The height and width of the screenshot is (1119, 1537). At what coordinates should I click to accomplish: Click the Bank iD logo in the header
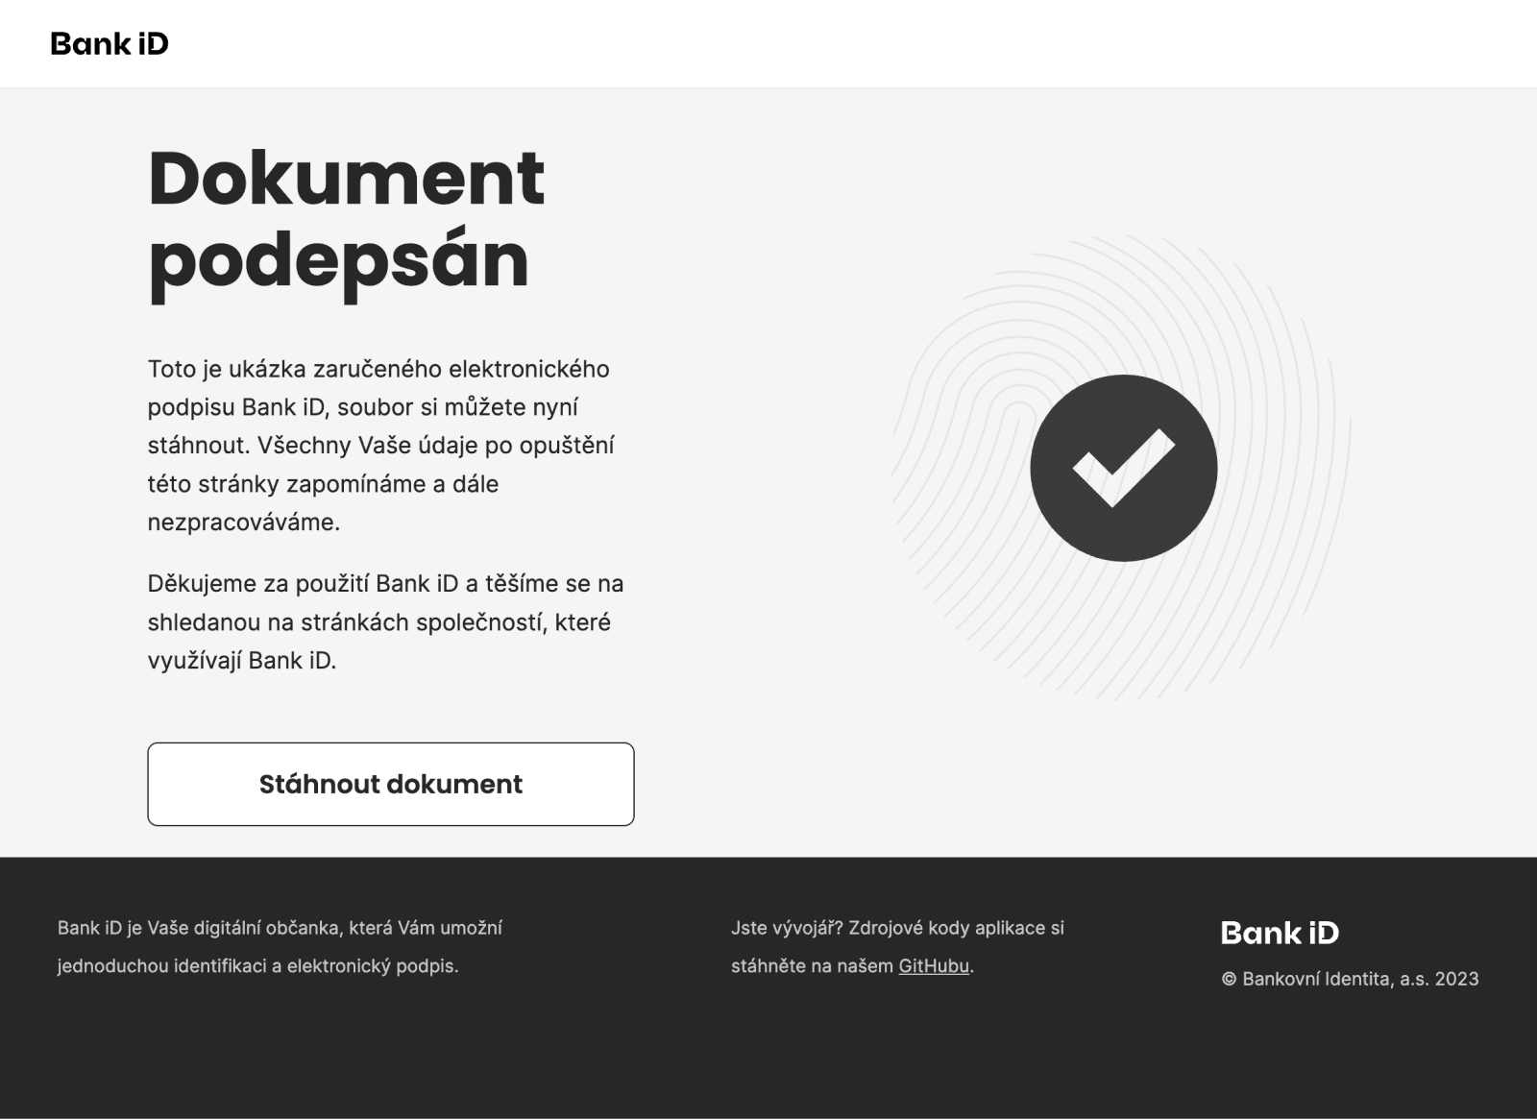[x=110, y=44]
